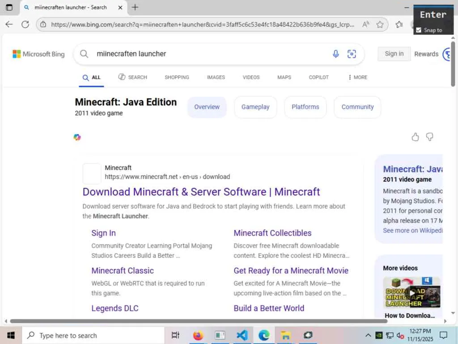
Task: Give thumbs down feedback
Action: click(x=430, y=137)
